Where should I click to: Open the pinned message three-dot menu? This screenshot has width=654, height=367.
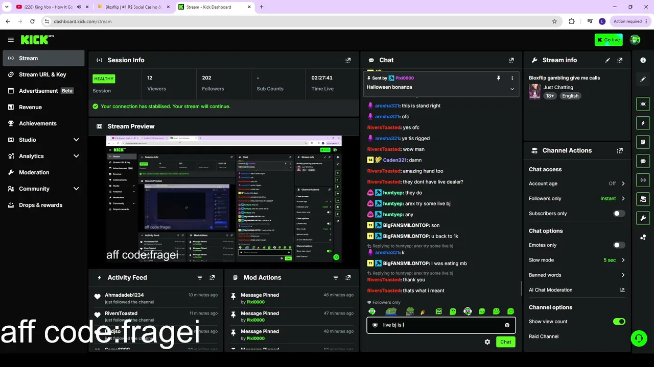[512, 78]
